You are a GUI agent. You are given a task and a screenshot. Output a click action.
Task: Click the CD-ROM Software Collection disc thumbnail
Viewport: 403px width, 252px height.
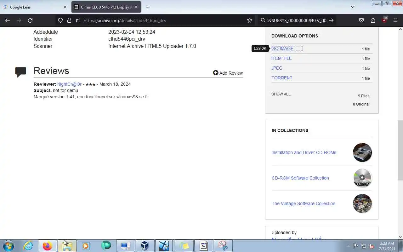pyautogui.click(x=362, y=178)
